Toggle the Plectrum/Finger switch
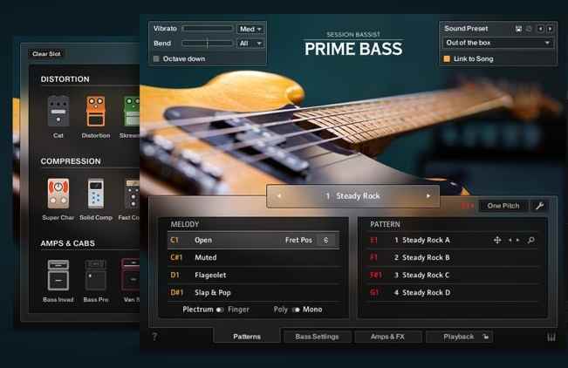The height and width of the screenshot is (368, 568). [220, 310]
